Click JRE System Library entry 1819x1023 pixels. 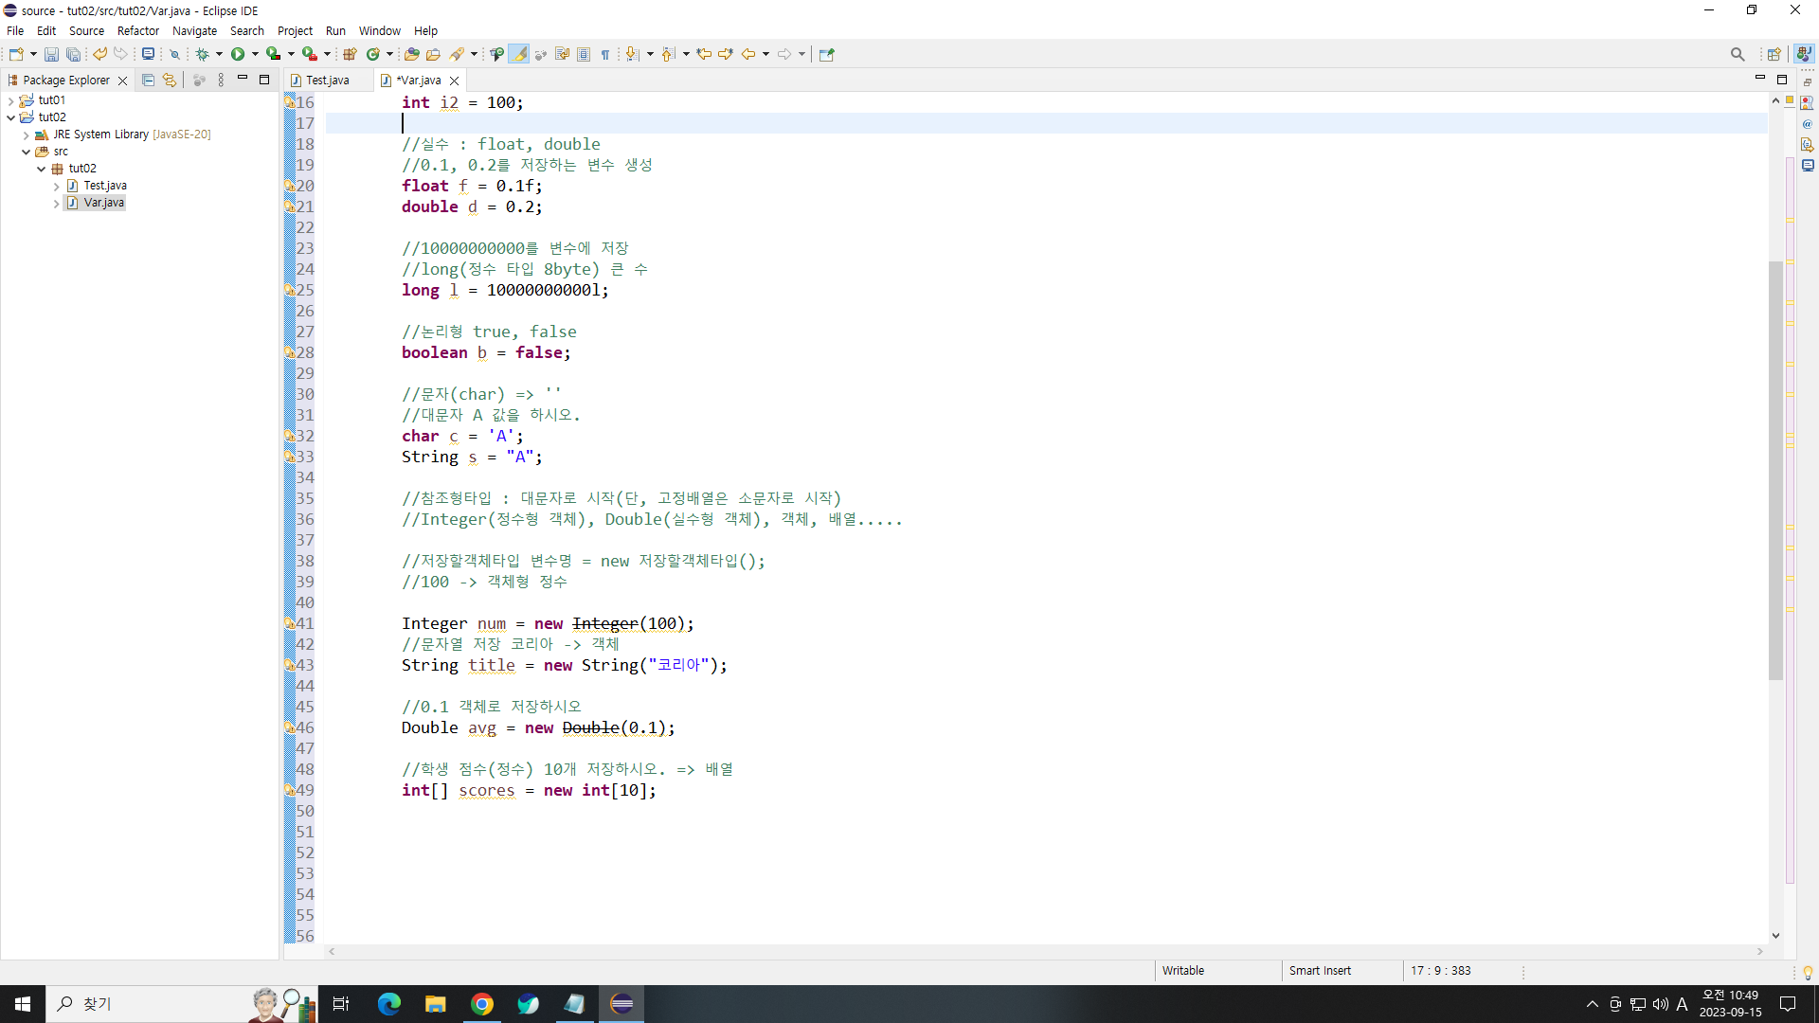[100, 135]
